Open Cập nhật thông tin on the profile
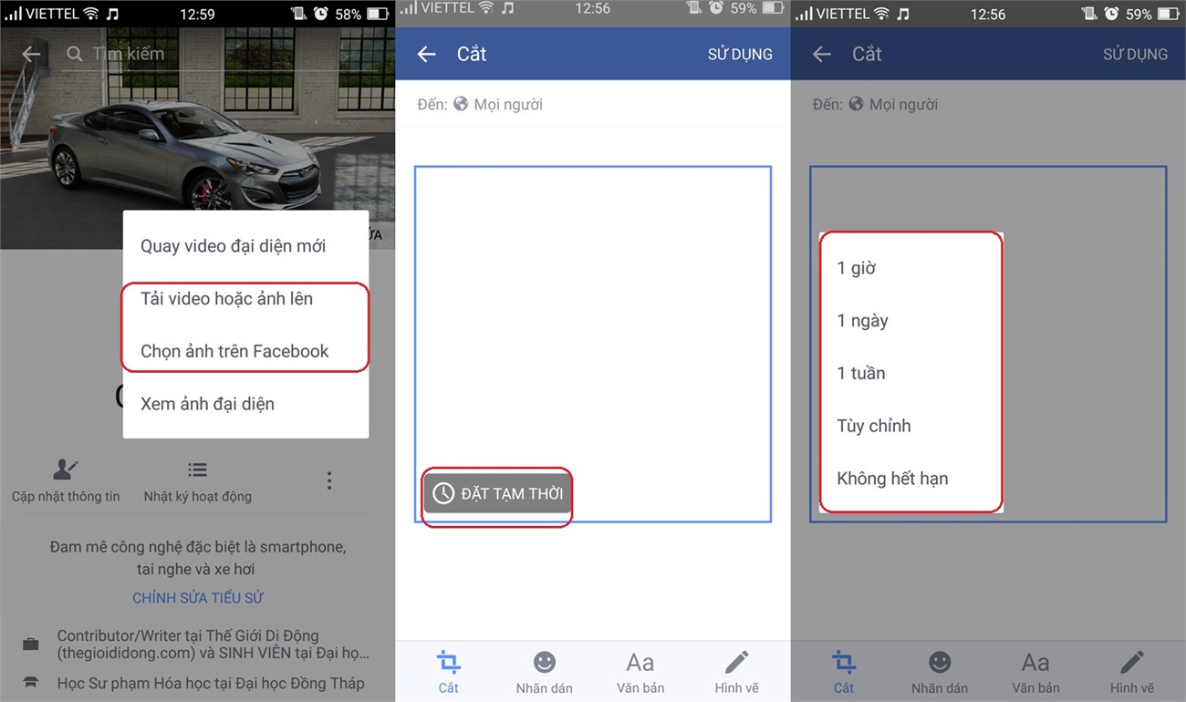Screen dimensions: 1186x702 click(x=66, y=480)
